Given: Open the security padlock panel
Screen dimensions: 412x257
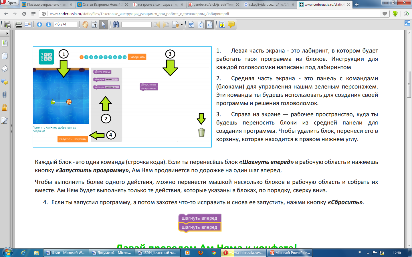Looking at the screenshot, I should tap(5, 107).
